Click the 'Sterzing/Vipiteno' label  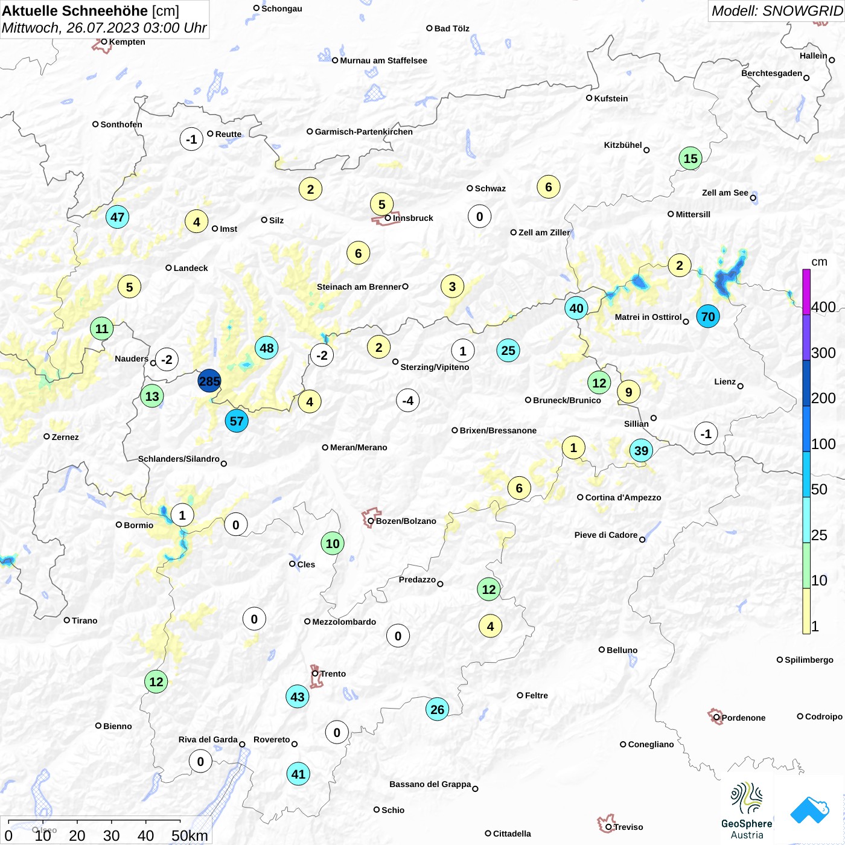[x=435, y=367]
